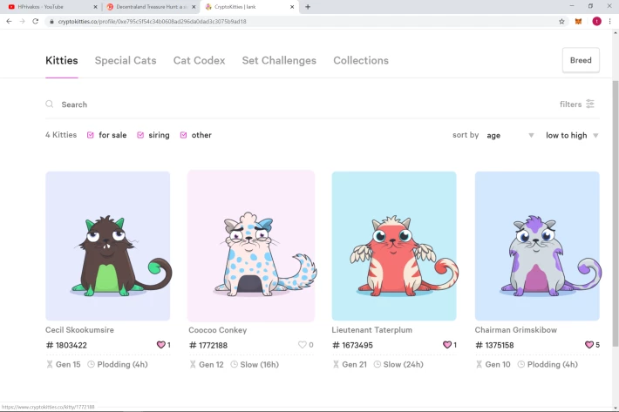Click the Gen 12 label

click(211, 364)
